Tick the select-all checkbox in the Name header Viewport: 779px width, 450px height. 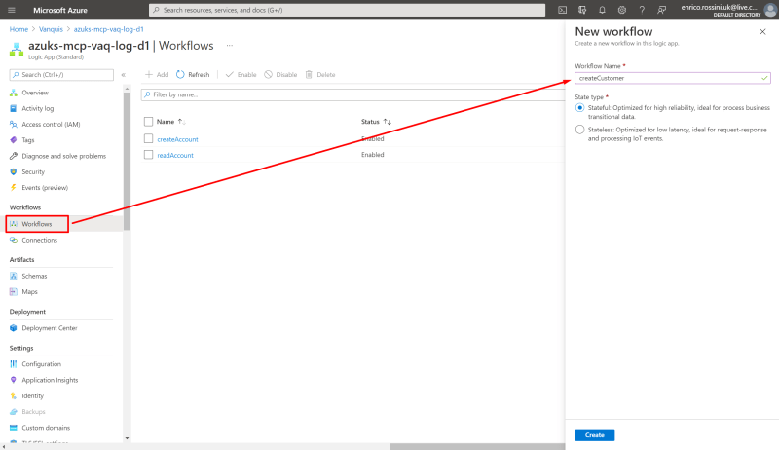pyautogui.click(x=148, y=121)
